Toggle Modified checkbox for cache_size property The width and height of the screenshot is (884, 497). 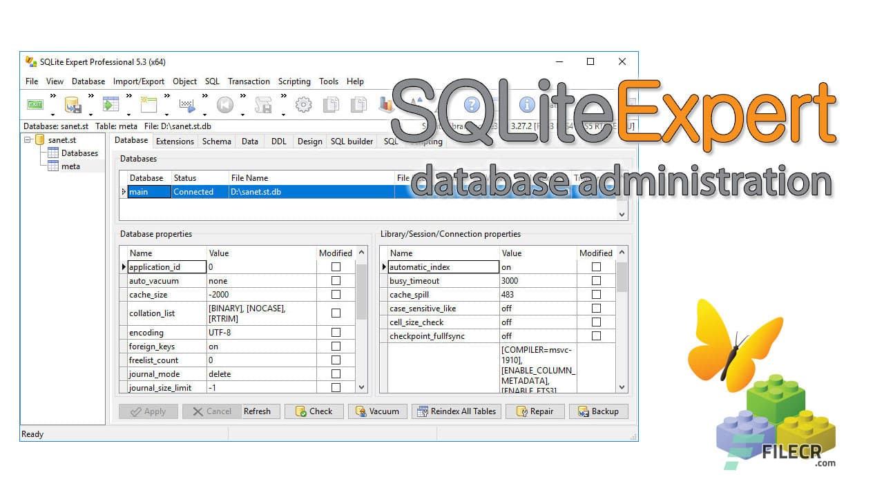(x=336, y=294)
